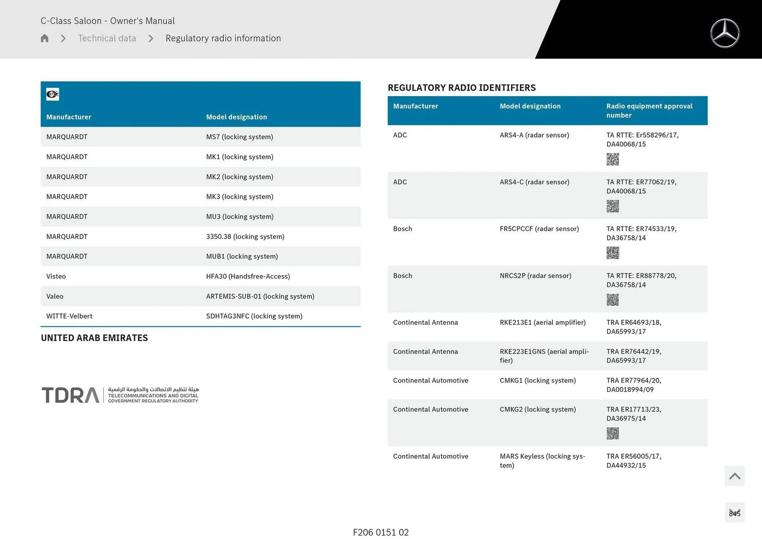The width and height of the screenshot is (762, 539).
Task: Click the QR code beside ARS4-C approval number
Action: (612, 206)
